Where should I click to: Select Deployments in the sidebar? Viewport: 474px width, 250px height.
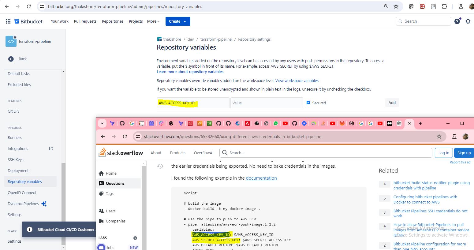pyautogui.click(x=19, y=170)
